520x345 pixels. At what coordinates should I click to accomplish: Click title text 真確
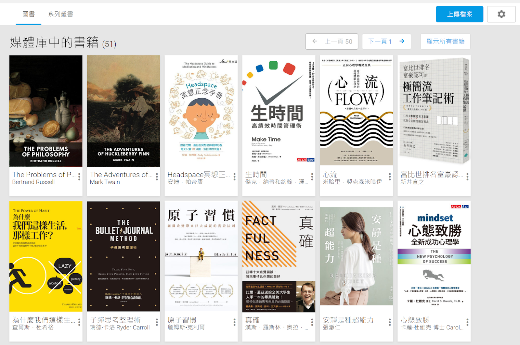[x=252, y=320]
